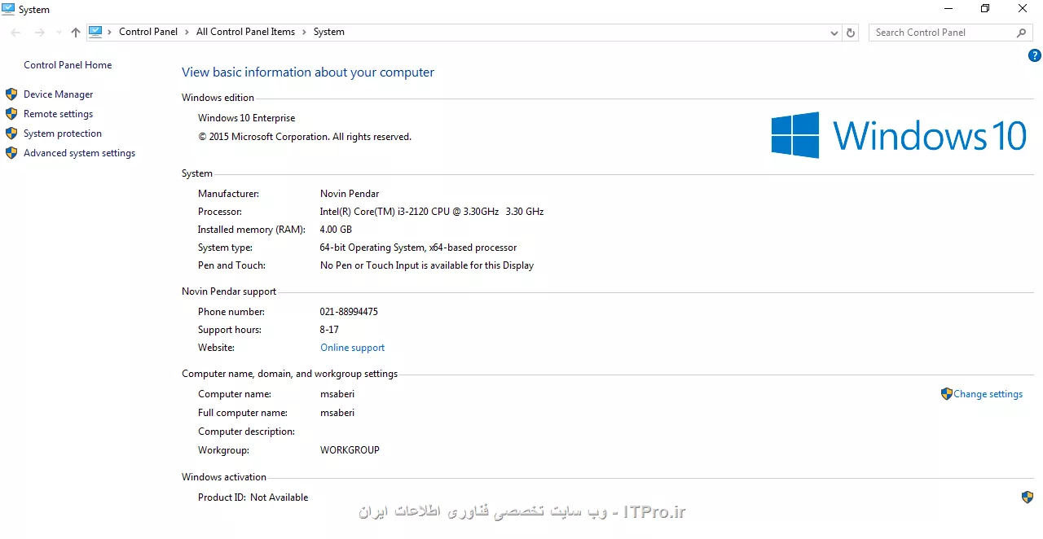Go up one level with Up arrow
The image size is (1043, 539).
76,33
